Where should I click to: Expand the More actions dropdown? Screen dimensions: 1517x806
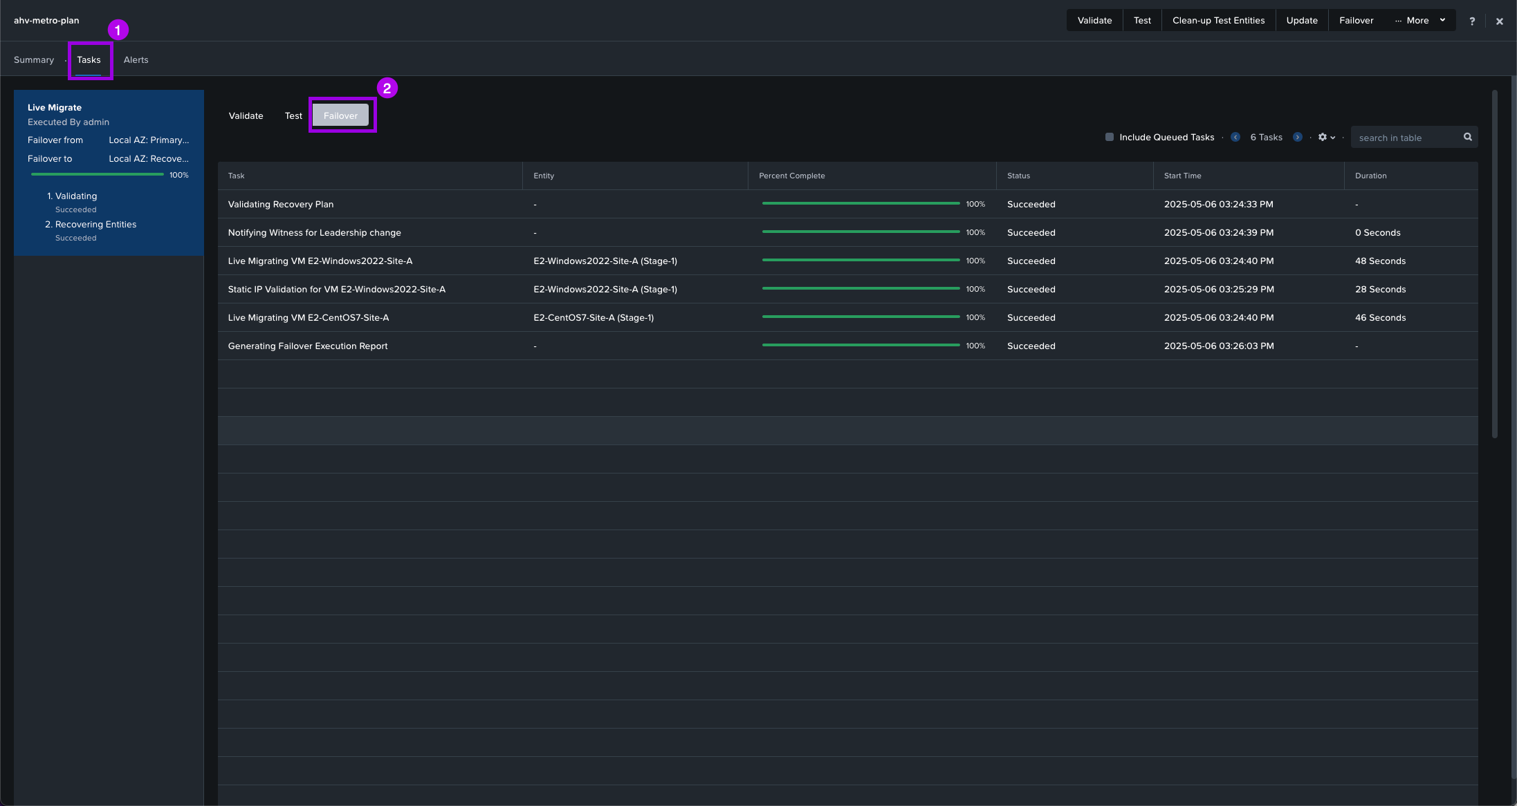(x=1421, y=20)
